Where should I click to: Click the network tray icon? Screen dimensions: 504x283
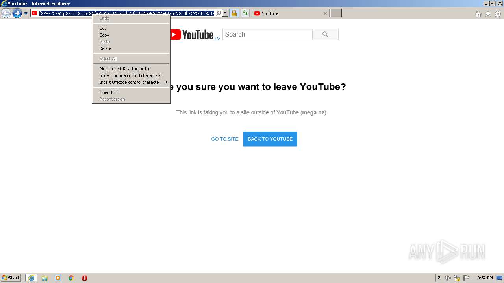click(457, 278)
